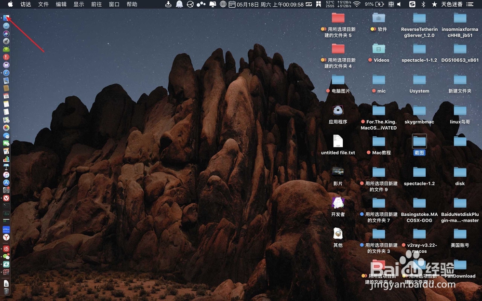Open the App Store in Dock
The width and height of the screenshot is (482, 301).
6,183
